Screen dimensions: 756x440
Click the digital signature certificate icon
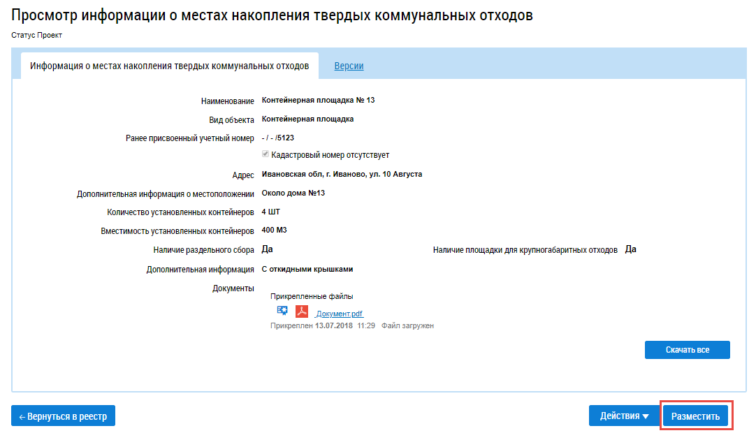click(282, 311)
